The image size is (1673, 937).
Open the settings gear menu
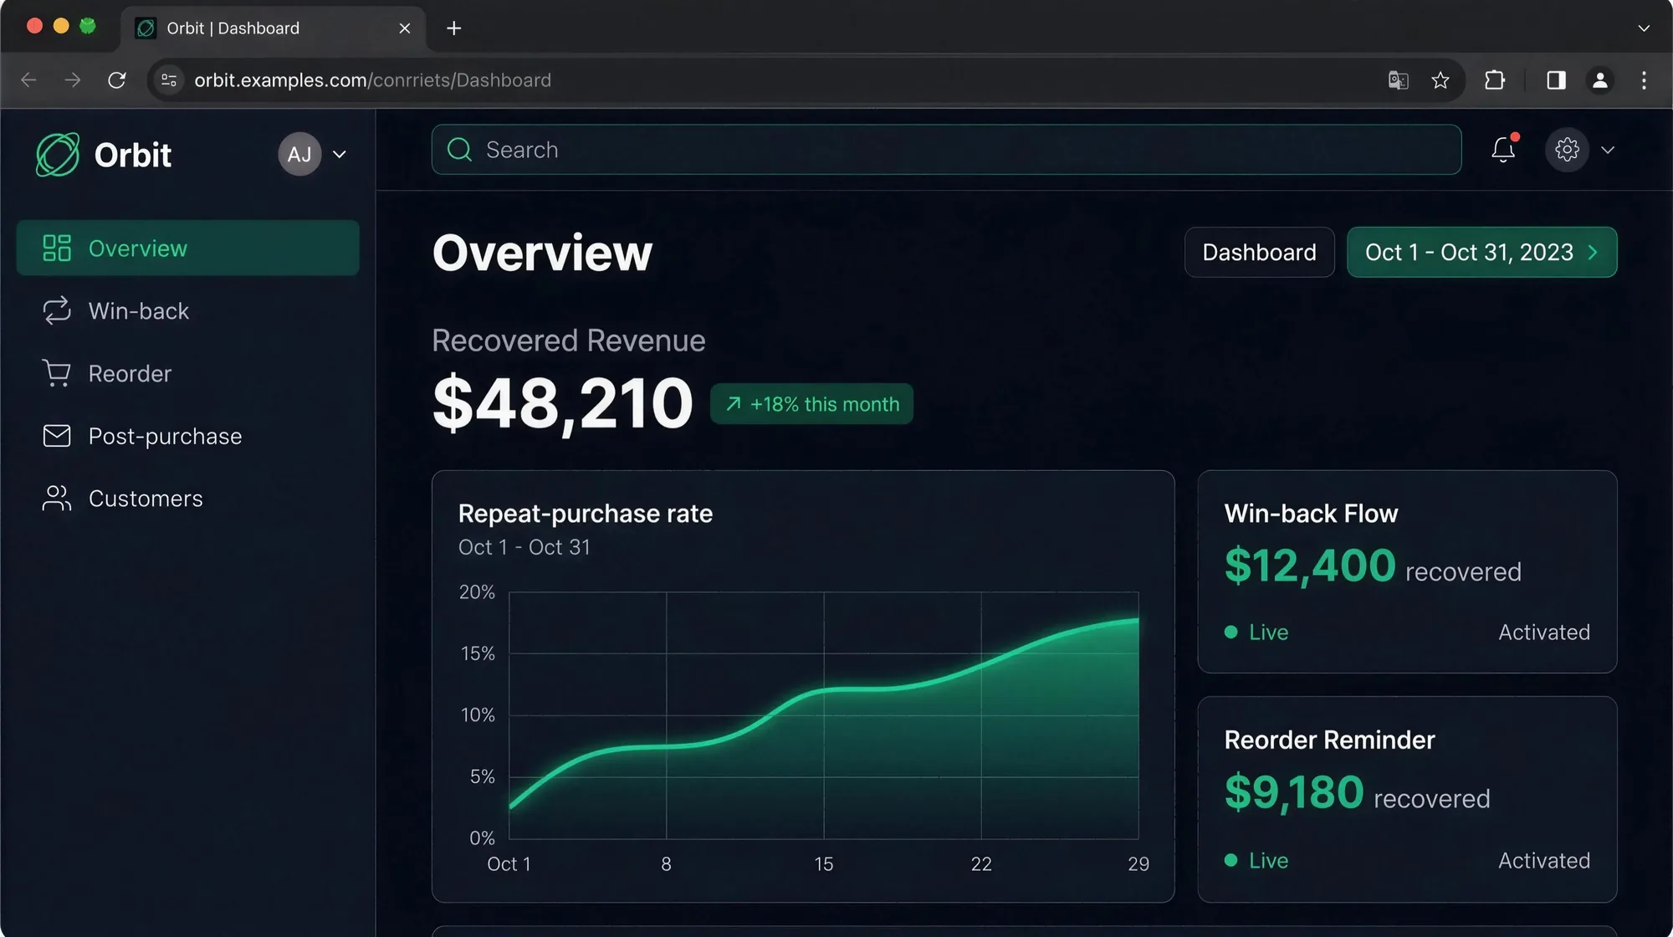pyautogui.click(x=1567, y=150)
